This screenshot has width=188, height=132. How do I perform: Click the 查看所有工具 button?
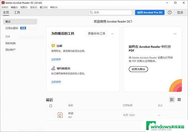point(97,34)
